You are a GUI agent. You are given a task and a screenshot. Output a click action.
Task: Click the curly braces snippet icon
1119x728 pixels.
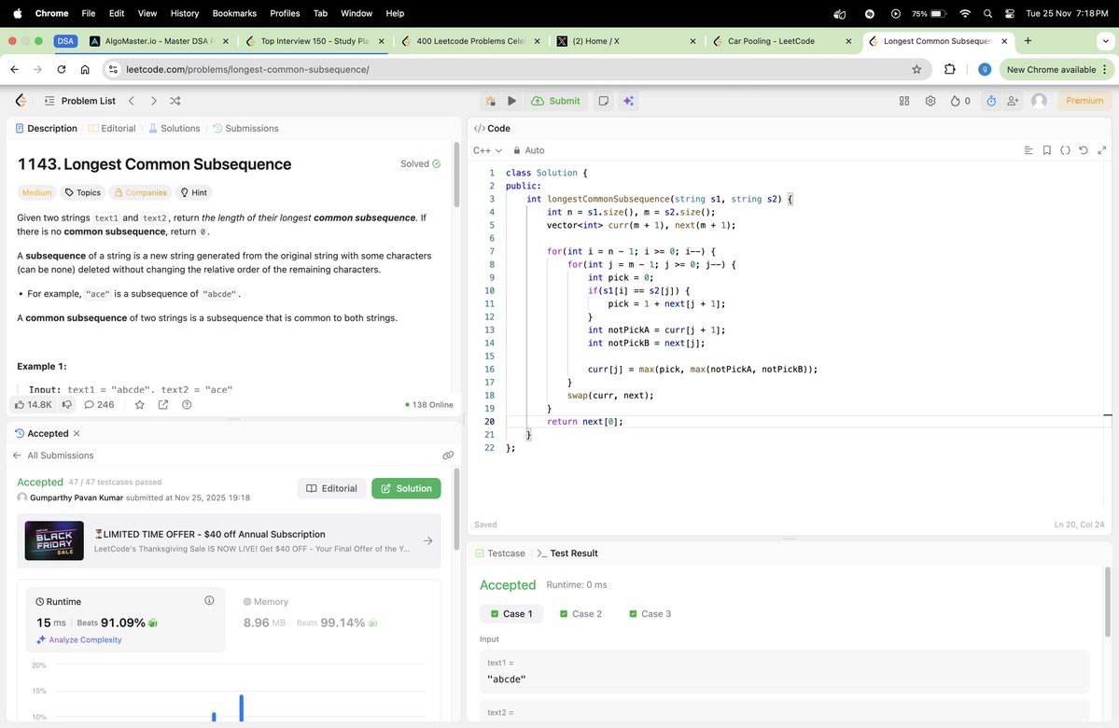(1065, 150)
